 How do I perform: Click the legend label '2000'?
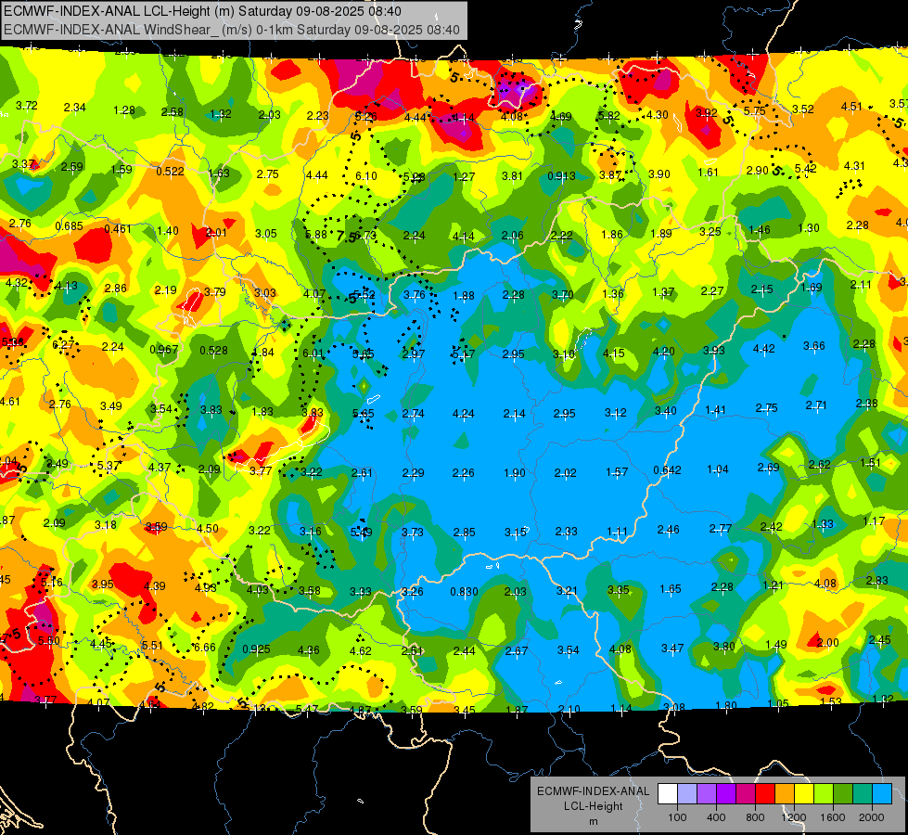(x=872, y=817)
